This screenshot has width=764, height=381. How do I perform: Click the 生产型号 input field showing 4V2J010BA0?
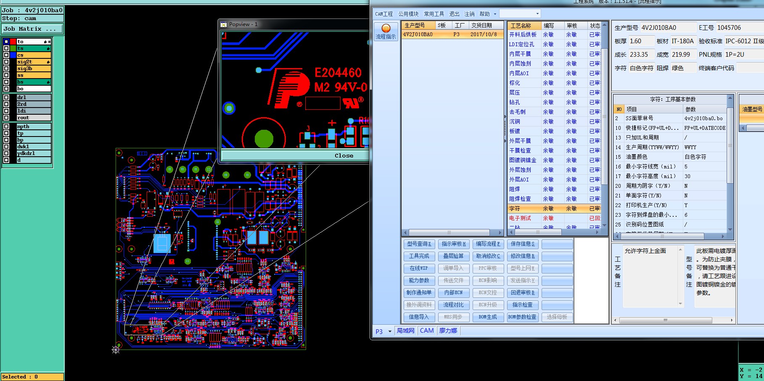click(x=668, y=28)
